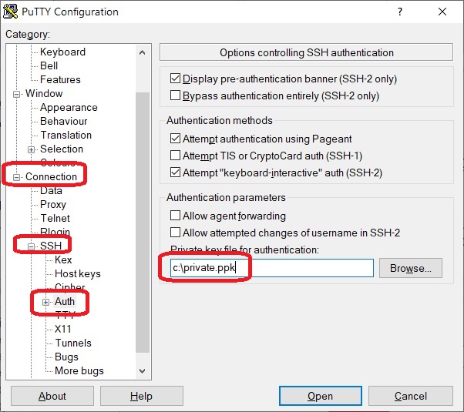Click the category tree scrollbar thumb
Viewport: 464px width, 412px height.
coord(143,223)
